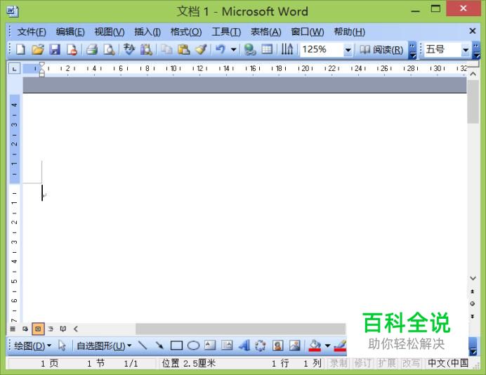The width and height of the screenshot is (486, 375).
Task: Select the Arrow drawing tool
Action: [x=159, y=346]
